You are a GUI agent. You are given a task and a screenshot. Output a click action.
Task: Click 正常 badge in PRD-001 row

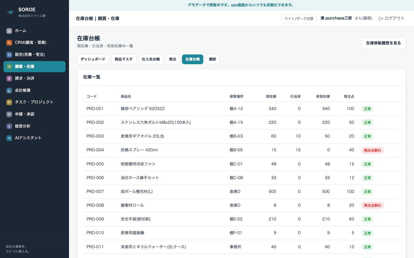pyautogui.click(x=367, y=109)
